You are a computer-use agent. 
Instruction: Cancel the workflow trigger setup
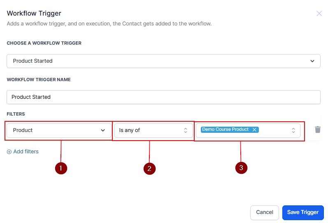264,212
